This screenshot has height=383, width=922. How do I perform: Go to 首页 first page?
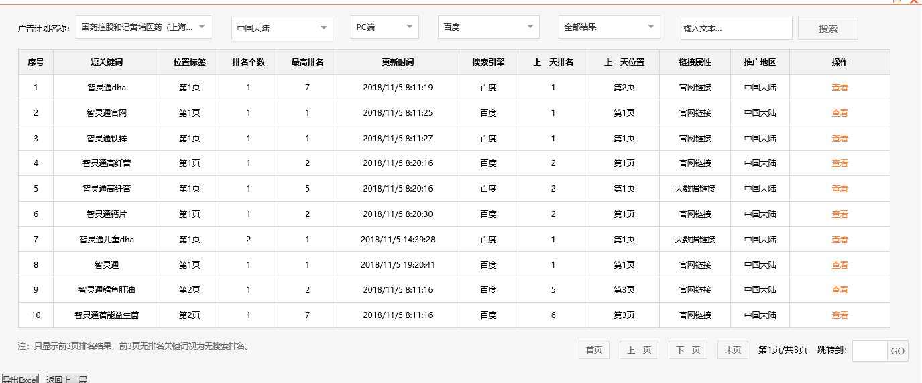point(594,350)
